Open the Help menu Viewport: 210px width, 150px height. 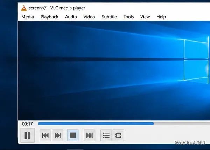click(x=161, y=17)
